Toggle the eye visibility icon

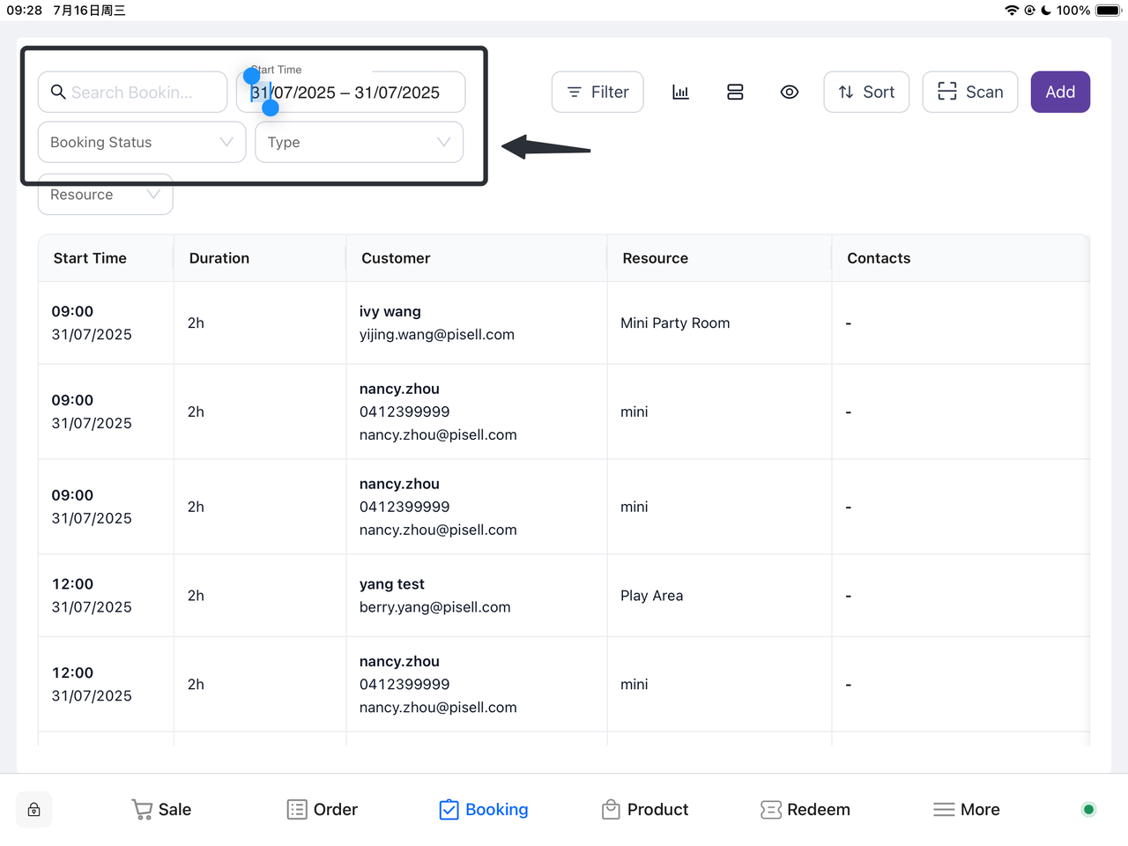tap(790, 92)
